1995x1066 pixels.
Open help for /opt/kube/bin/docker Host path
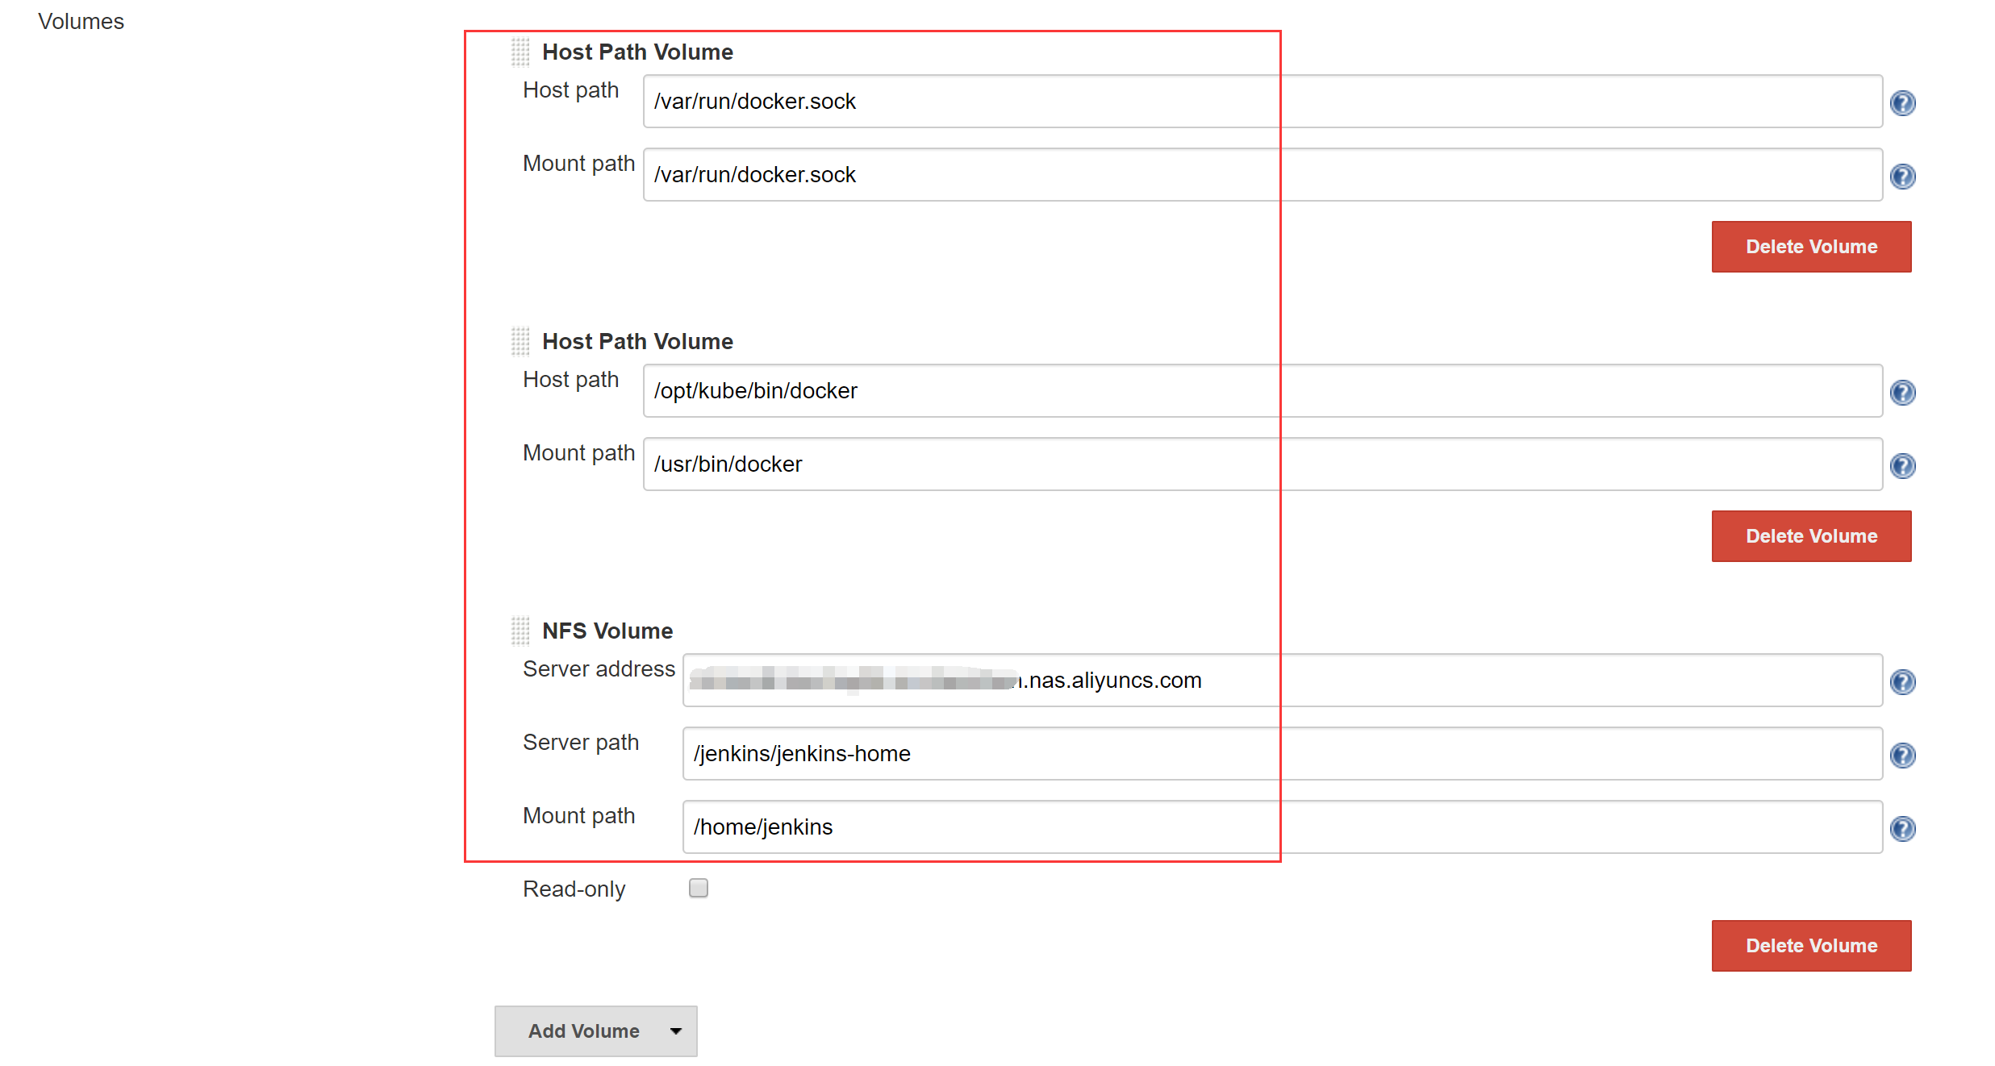click(x=1902, y=392)
